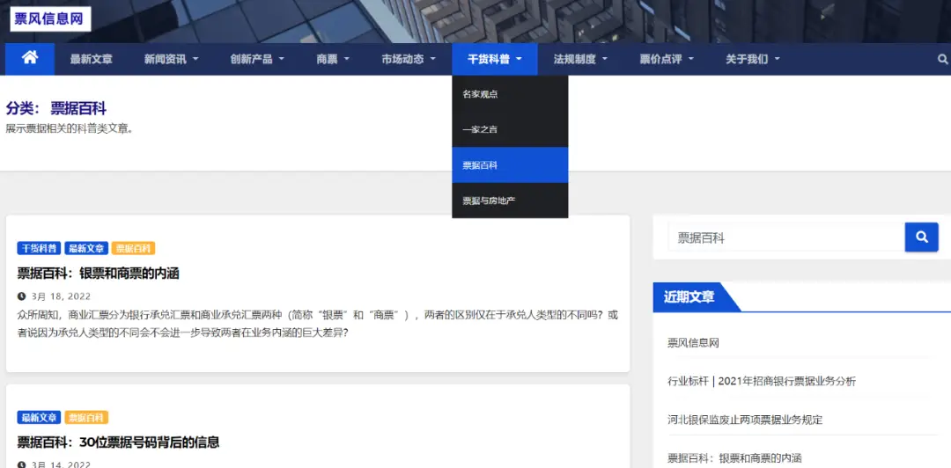
Task: Open the 票风信息网 site logo
Action: (50, 18)
